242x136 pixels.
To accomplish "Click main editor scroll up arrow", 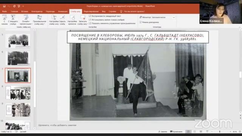I will click(x=240, y=30).
